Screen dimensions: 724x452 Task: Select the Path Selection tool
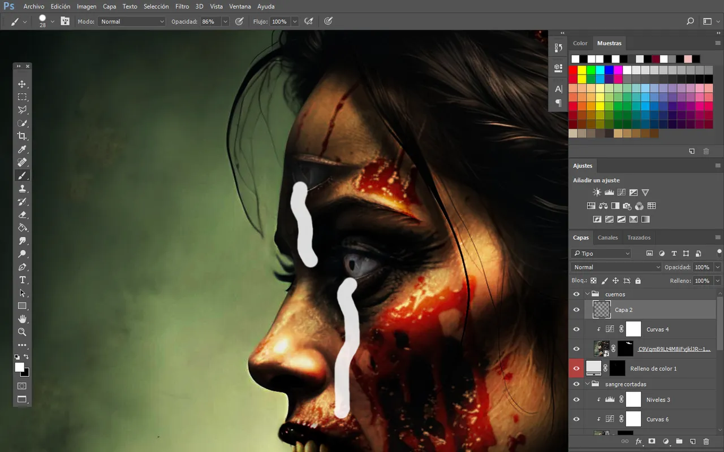pos(22,293)
